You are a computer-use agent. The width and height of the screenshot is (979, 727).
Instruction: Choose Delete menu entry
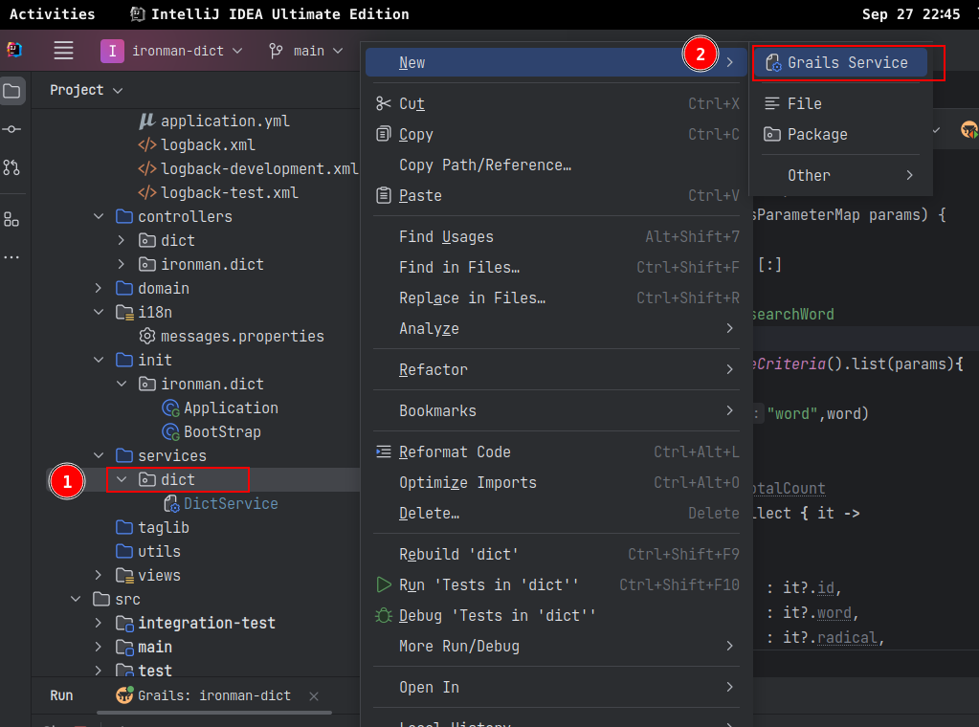click(557, 513)
